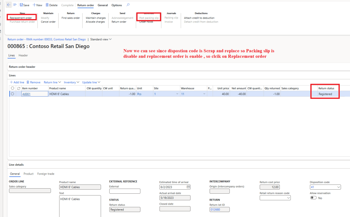Click the Delete trash icon
The width and height of the screenshot is (350, 217).
point(47,5)
